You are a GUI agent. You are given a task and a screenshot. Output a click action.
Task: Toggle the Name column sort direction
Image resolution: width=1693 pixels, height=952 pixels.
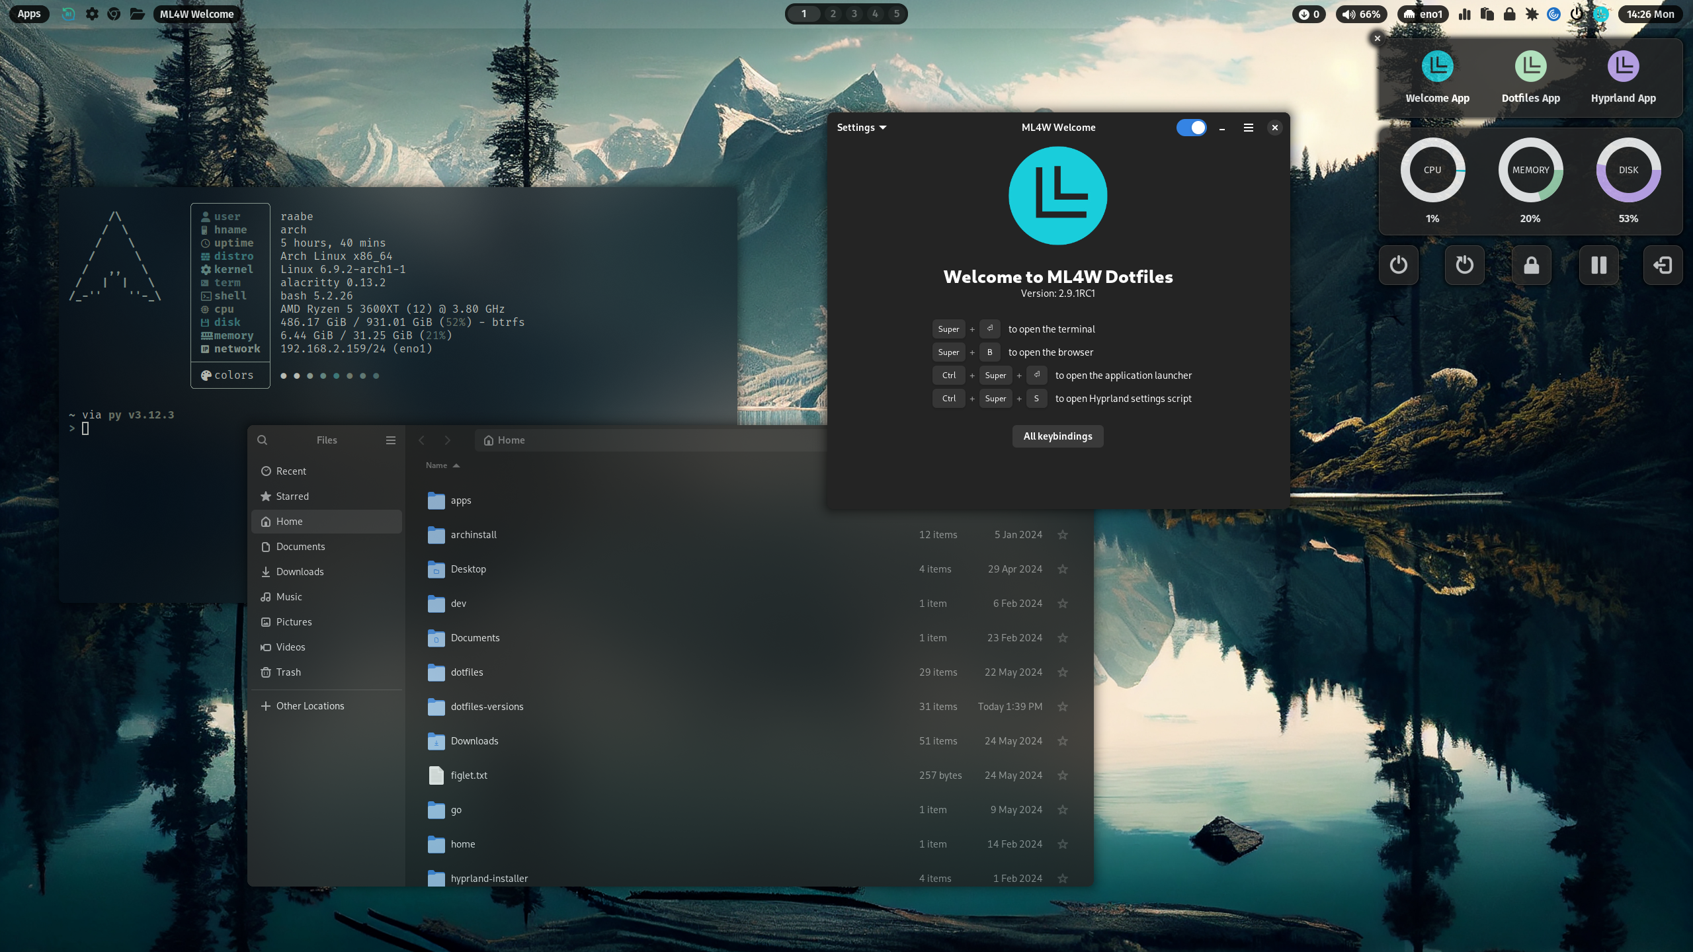[442, 465]
